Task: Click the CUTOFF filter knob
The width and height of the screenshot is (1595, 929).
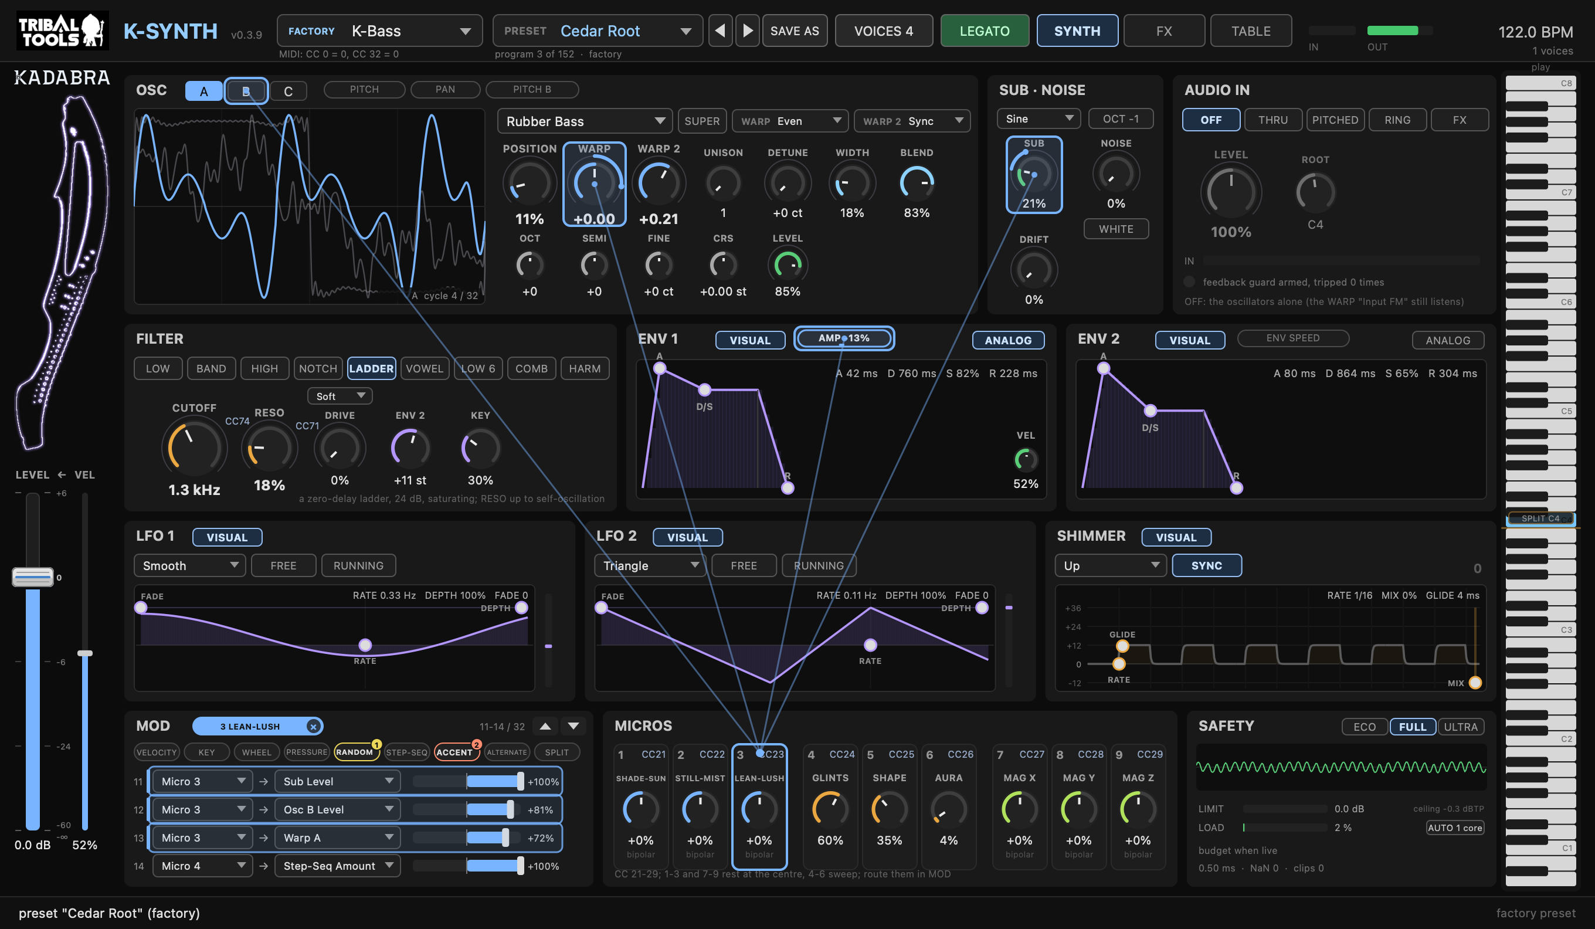Action: 194,448
